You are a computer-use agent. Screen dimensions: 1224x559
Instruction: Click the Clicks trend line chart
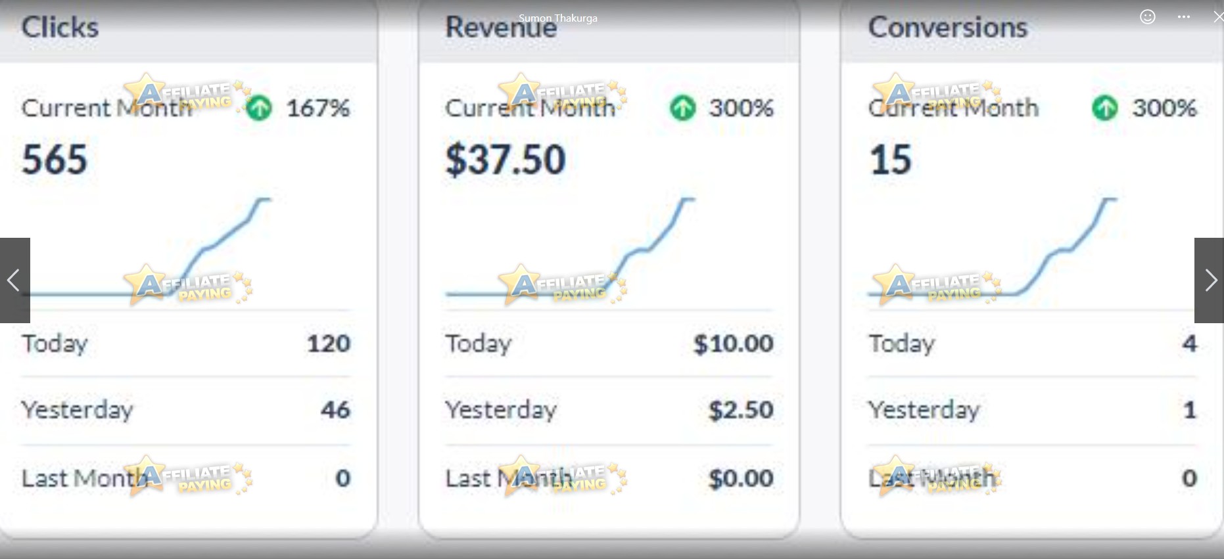[146, 247]
